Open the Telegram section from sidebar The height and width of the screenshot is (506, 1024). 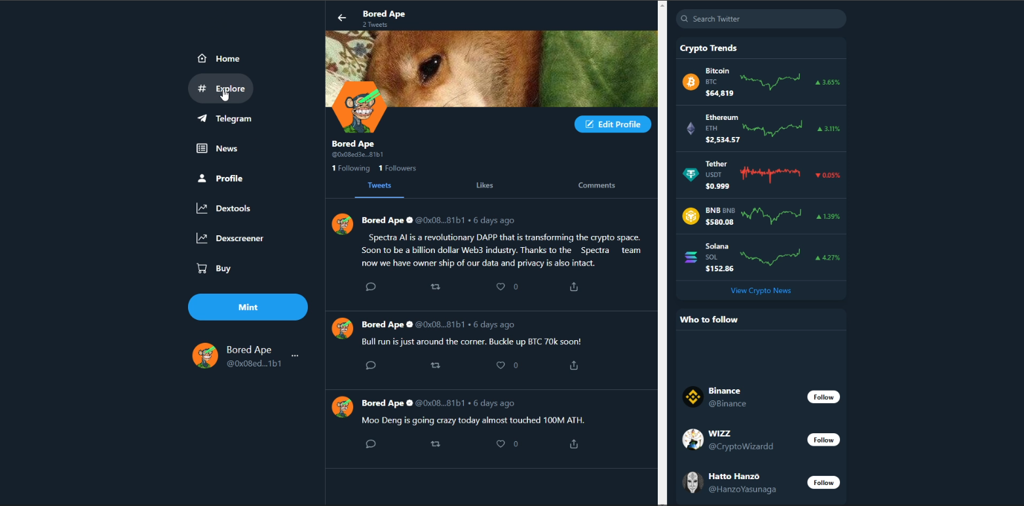tap(233, 119)
